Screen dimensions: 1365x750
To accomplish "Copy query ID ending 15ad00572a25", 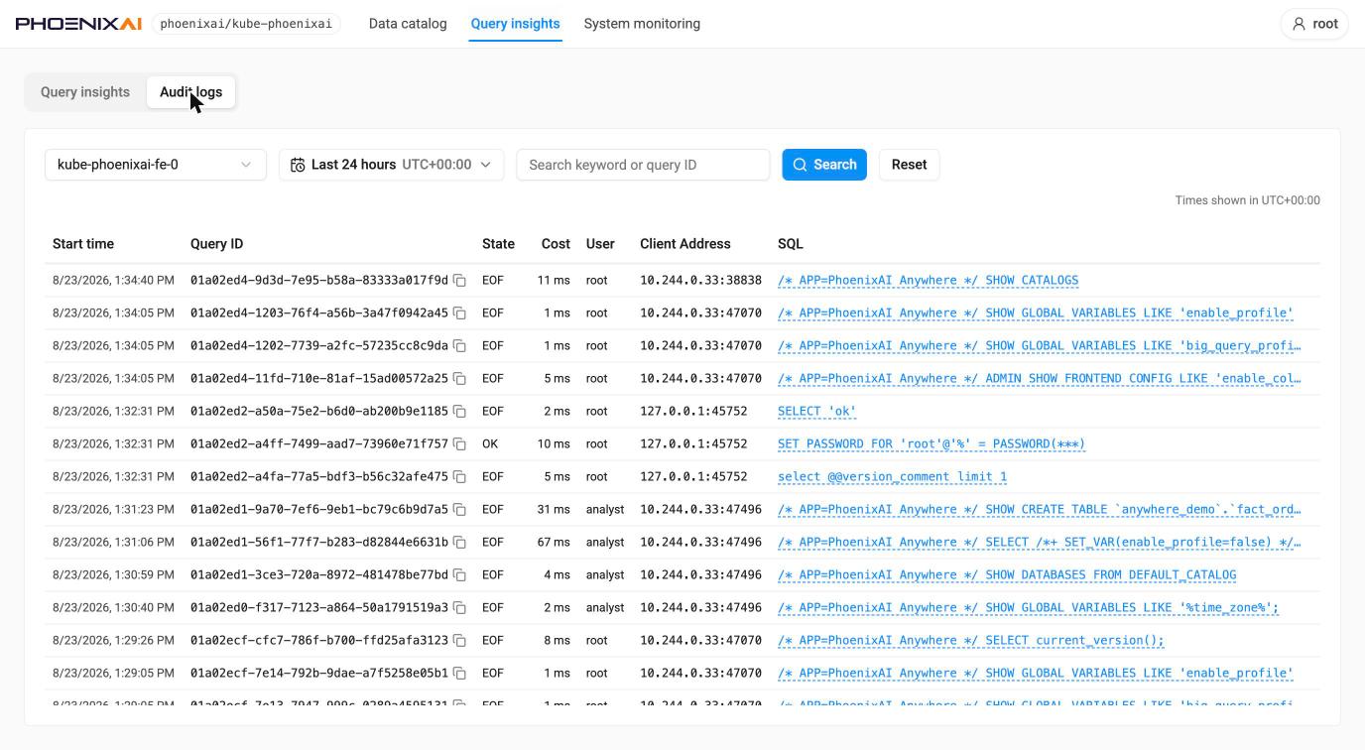I will tap(460, 379).
